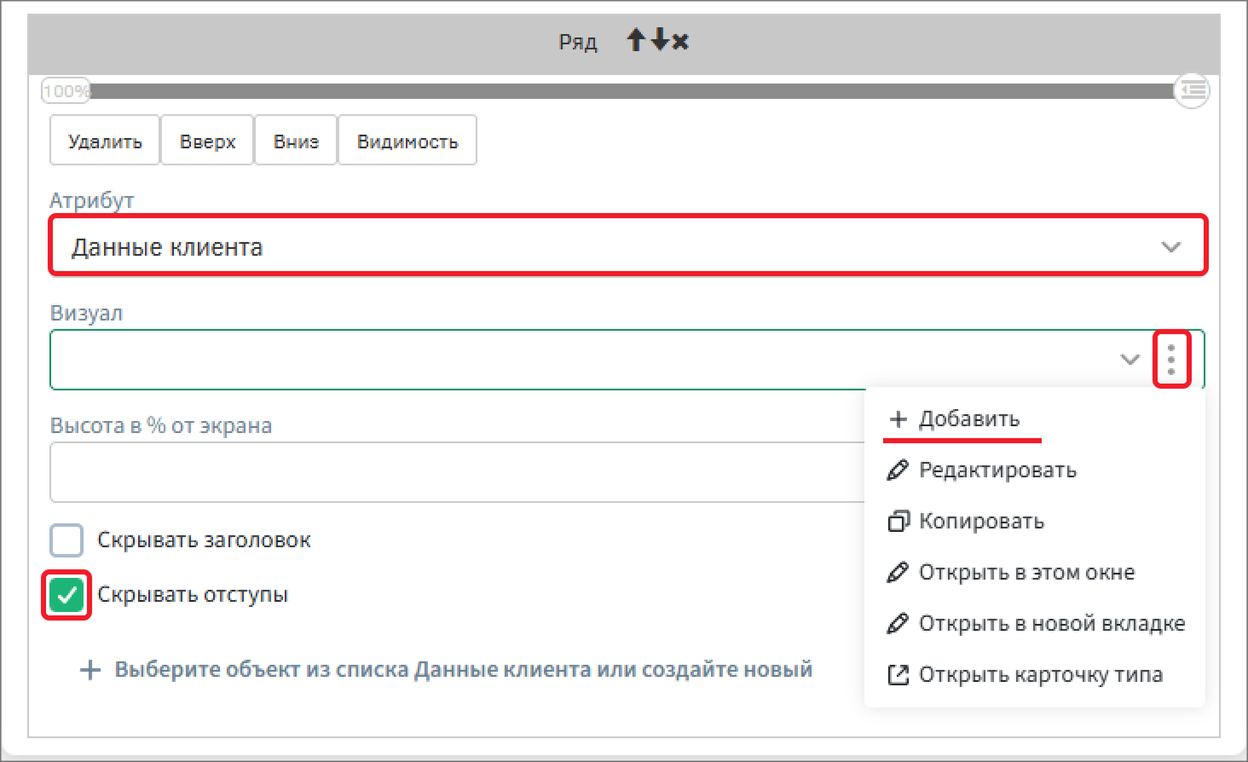Remove the row with the X icon in header
The image size is (1248, 762).
(680, 41)
